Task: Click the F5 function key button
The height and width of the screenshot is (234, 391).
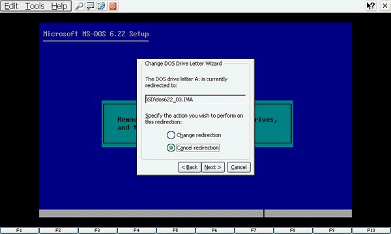Action: coord(176,231)
